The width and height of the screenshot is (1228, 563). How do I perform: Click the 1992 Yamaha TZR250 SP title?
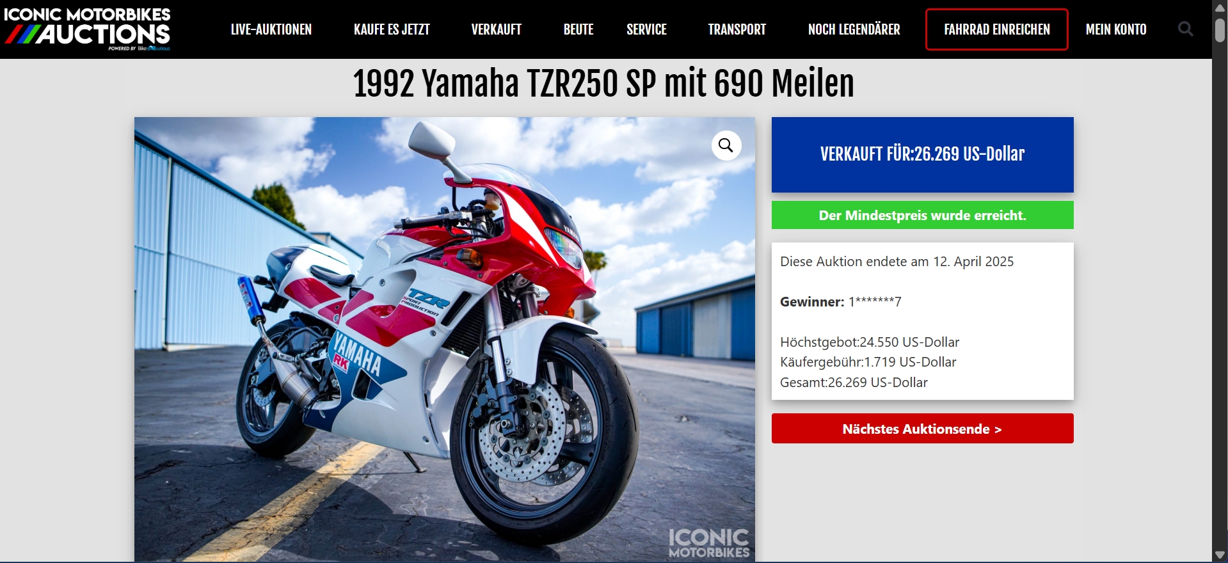click(x=603, y=84)
